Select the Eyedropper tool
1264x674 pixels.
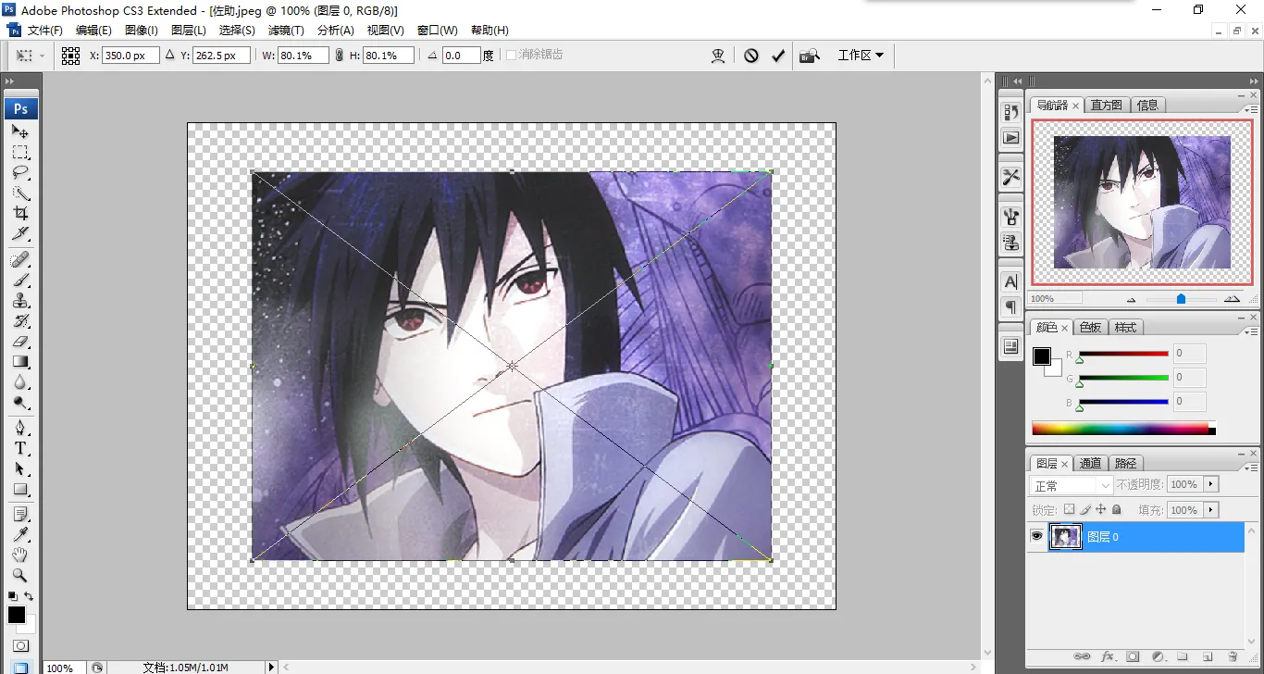20,534
